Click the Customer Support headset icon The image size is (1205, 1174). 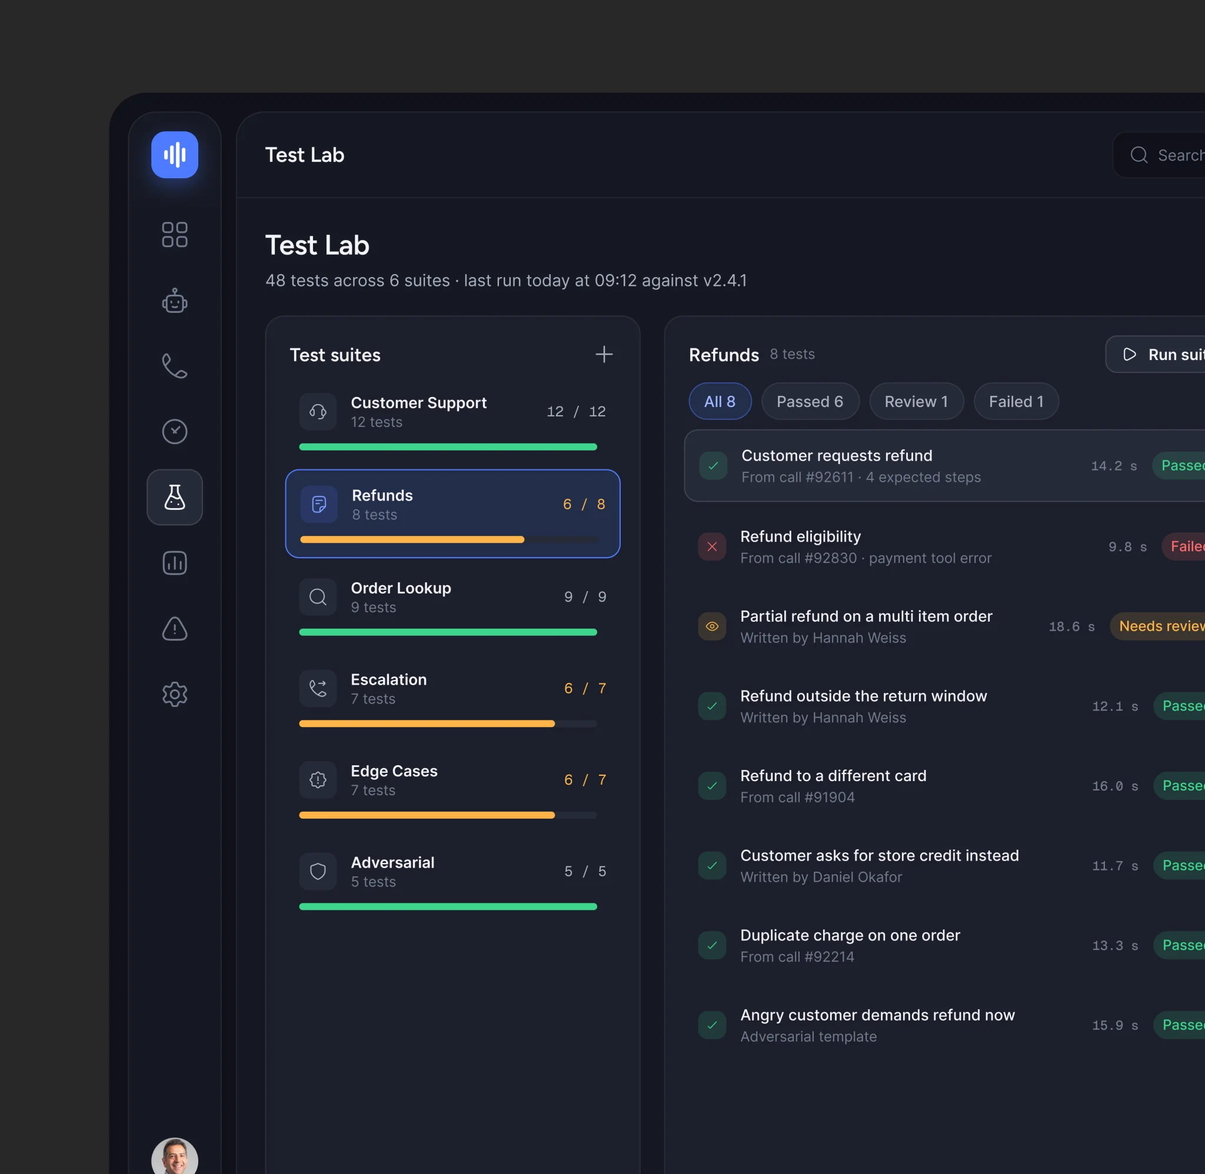318,411
